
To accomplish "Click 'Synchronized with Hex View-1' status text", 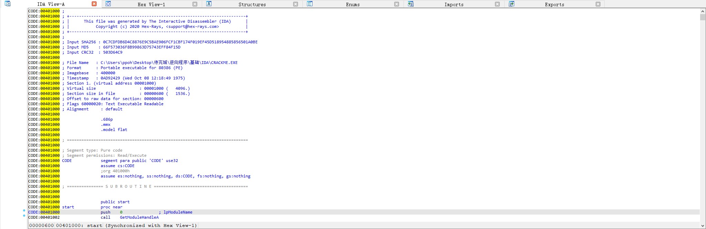I will click(x=151, y=226).
